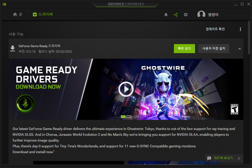
Task: Click the version 512.15 text
Action: click(x=27, y=52)
